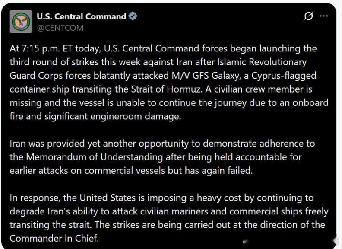The image size is (342, 249).
Task: Click the phrase 'Islamic Revolutionary'
Action: (262, 62)
